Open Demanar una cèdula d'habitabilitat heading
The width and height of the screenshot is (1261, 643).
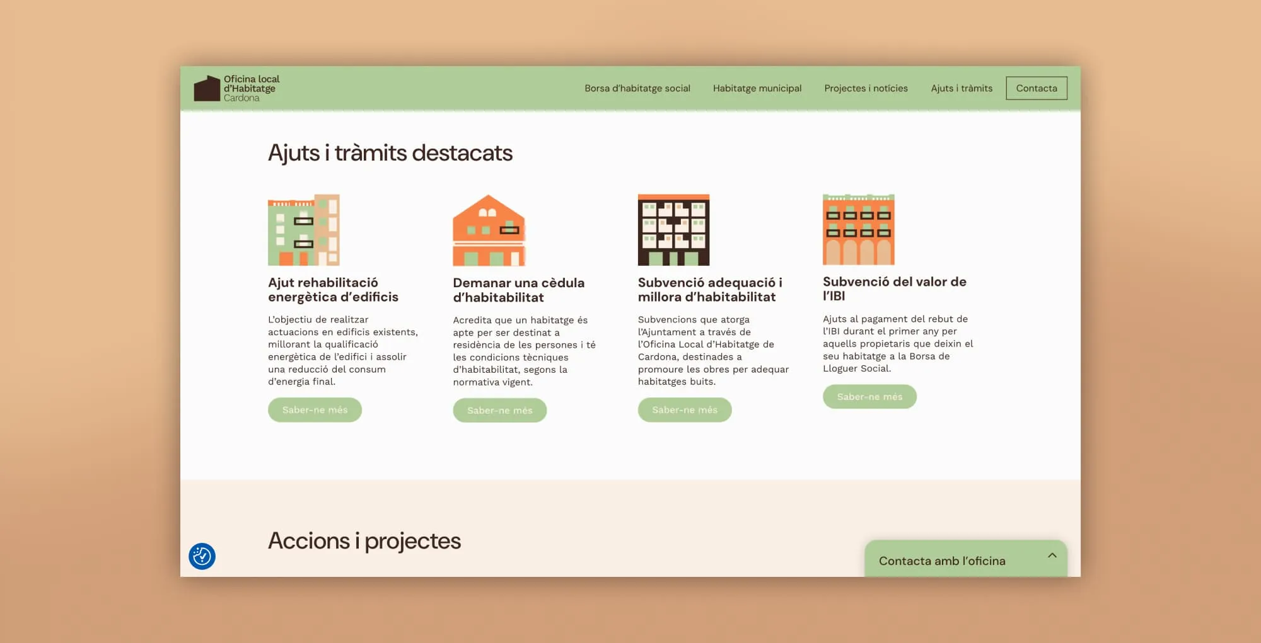518,290
